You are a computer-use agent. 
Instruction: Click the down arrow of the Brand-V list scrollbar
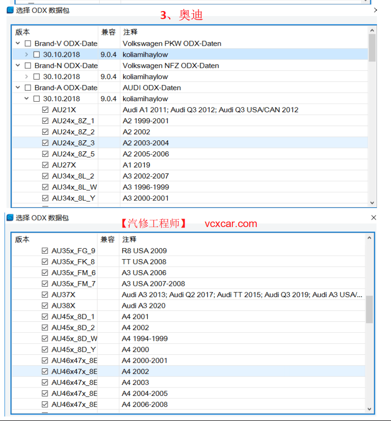[x=372, y=203]
